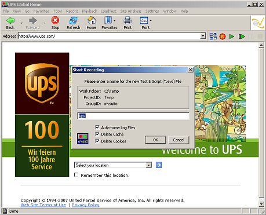Open the Tools menu
The image size is (266, 215).
click(x=57, y=11)
